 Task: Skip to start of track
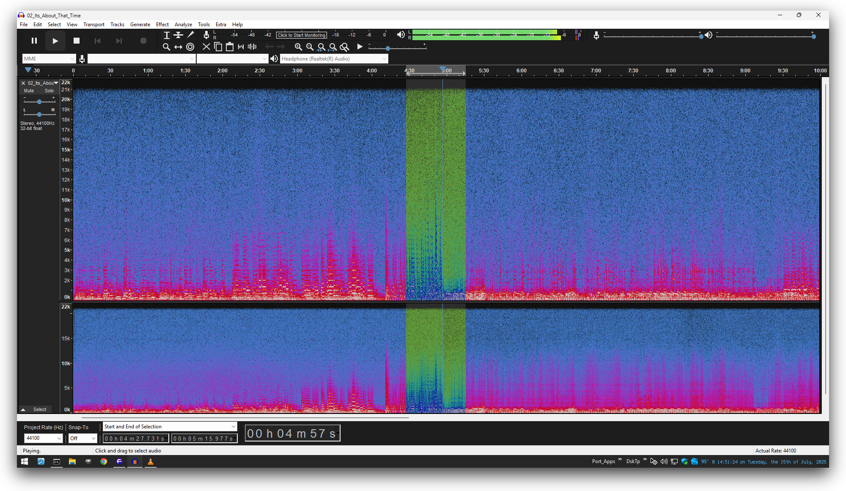(x=98, y=41)
